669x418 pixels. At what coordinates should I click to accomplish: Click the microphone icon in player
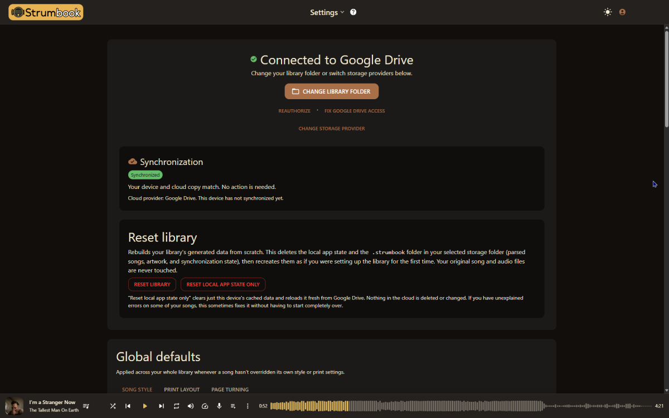(219, 406)
